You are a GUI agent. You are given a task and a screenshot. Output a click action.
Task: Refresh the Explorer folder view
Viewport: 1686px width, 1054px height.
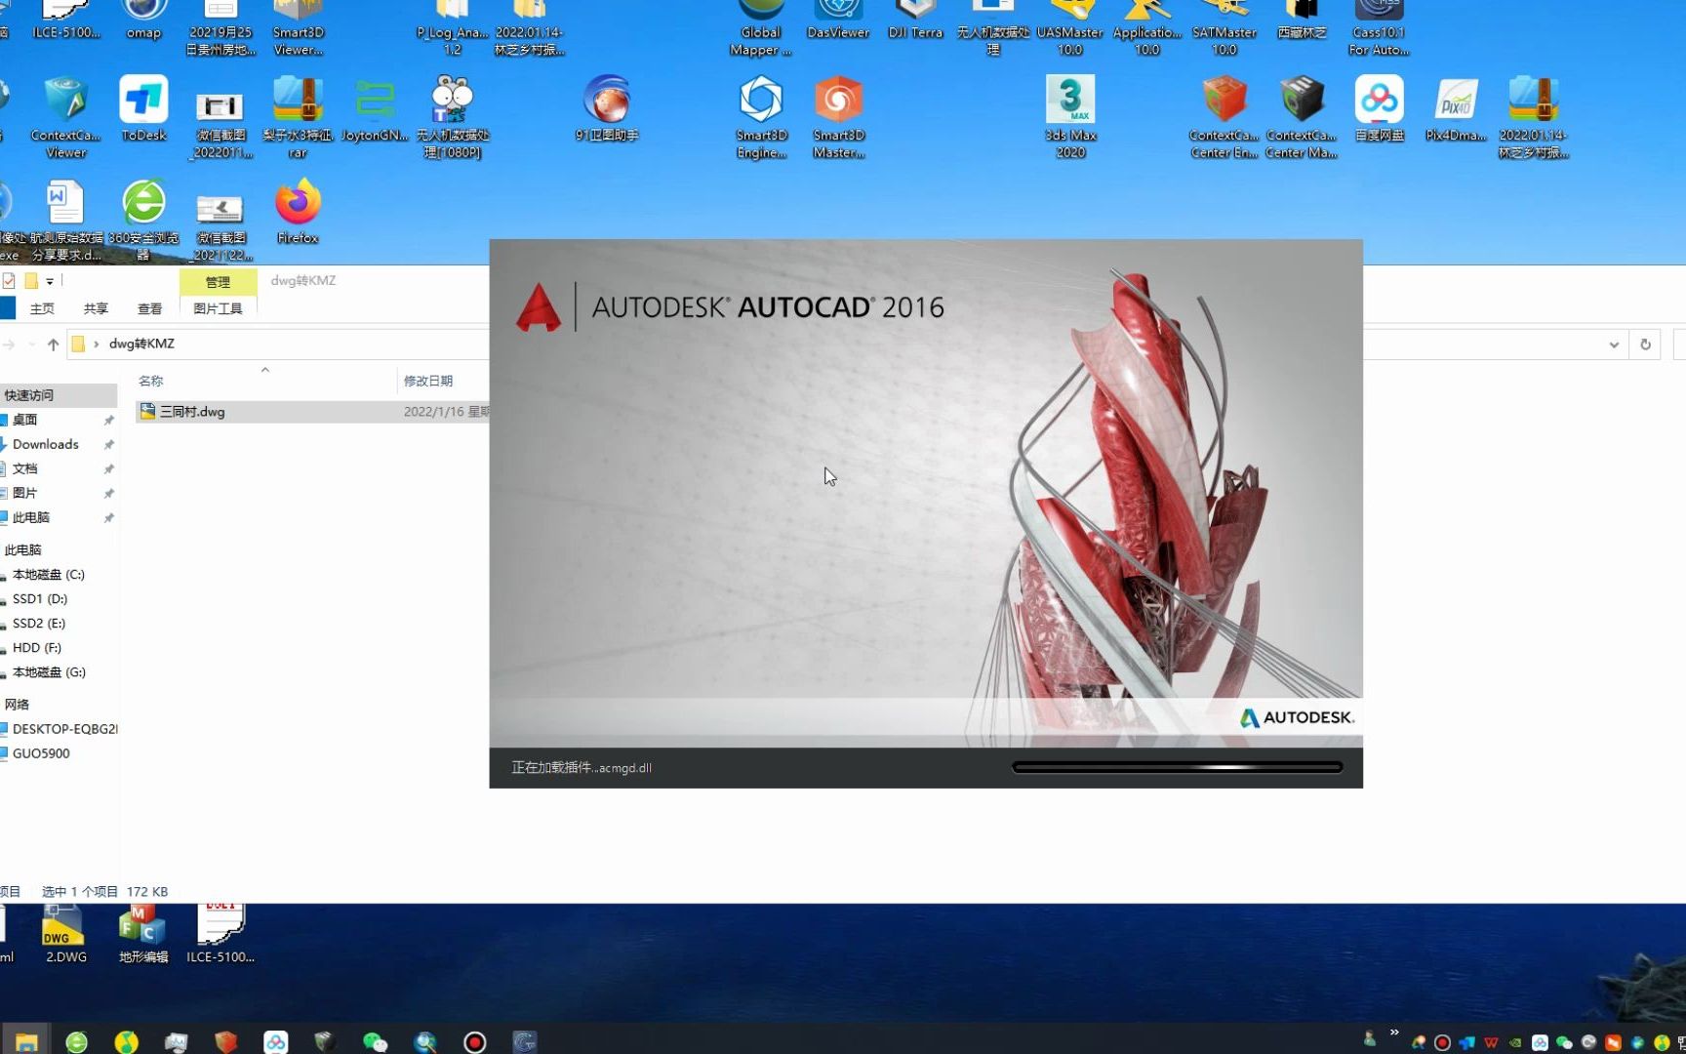(1645, 345)
